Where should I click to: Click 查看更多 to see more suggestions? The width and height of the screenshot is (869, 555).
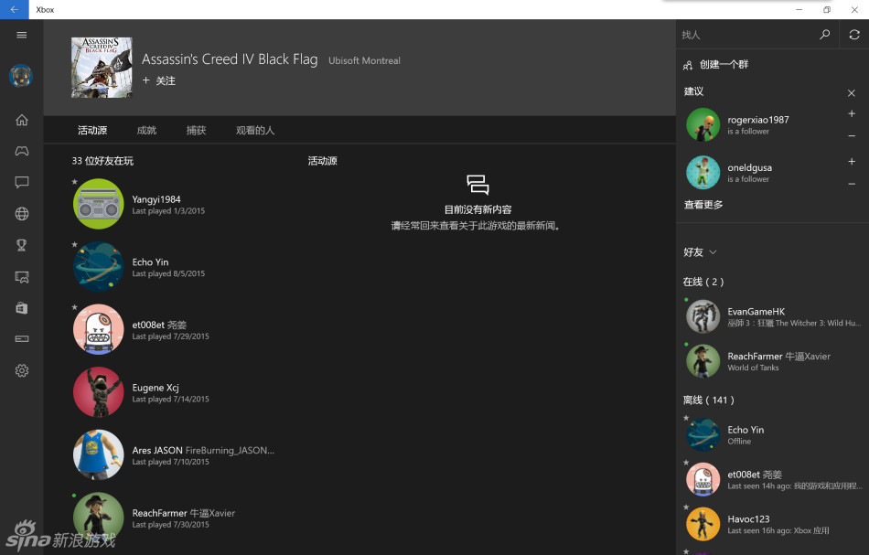[x=703, y=205]
